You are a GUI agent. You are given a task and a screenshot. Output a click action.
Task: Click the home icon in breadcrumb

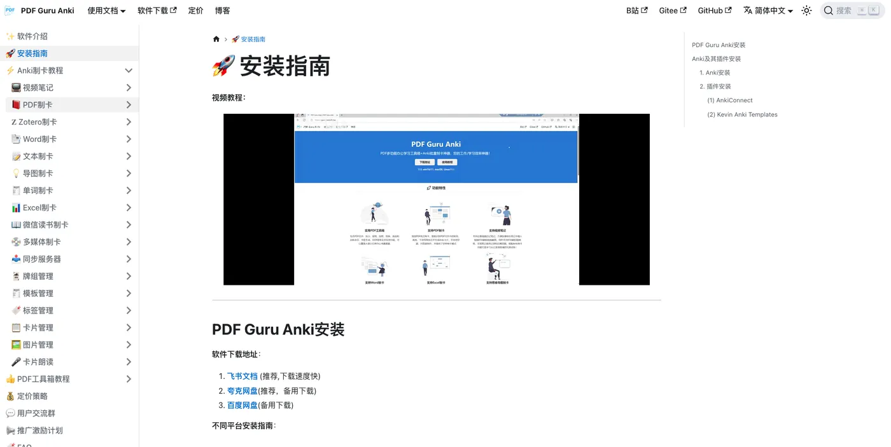(x=216, y=39)
